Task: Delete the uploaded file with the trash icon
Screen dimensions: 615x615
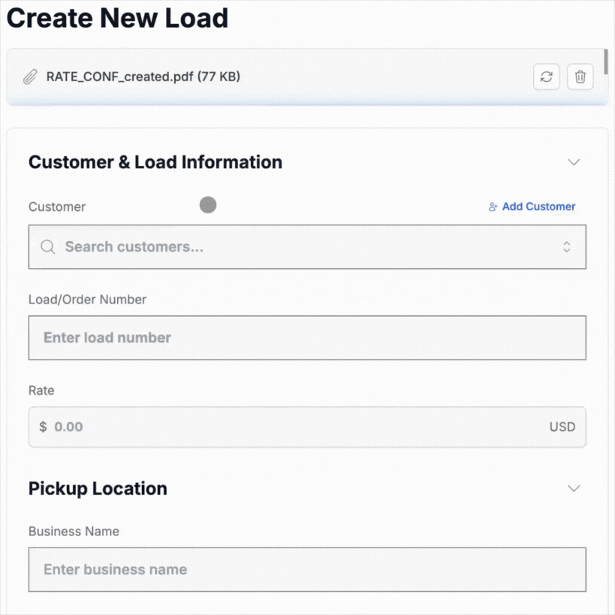Action: coord(580,77)
